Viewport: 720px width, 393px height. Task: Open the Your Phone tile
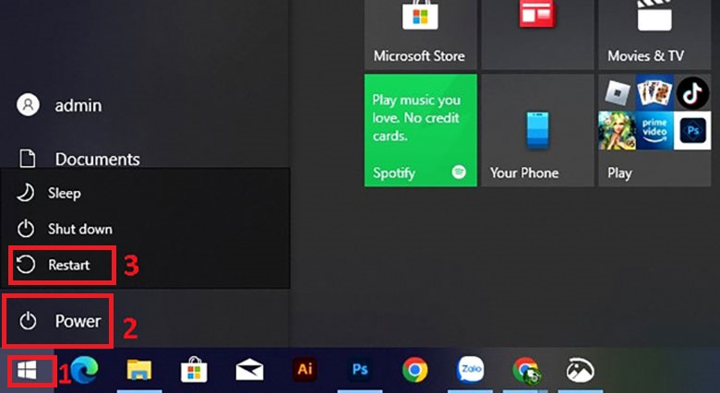coord(537,130)
